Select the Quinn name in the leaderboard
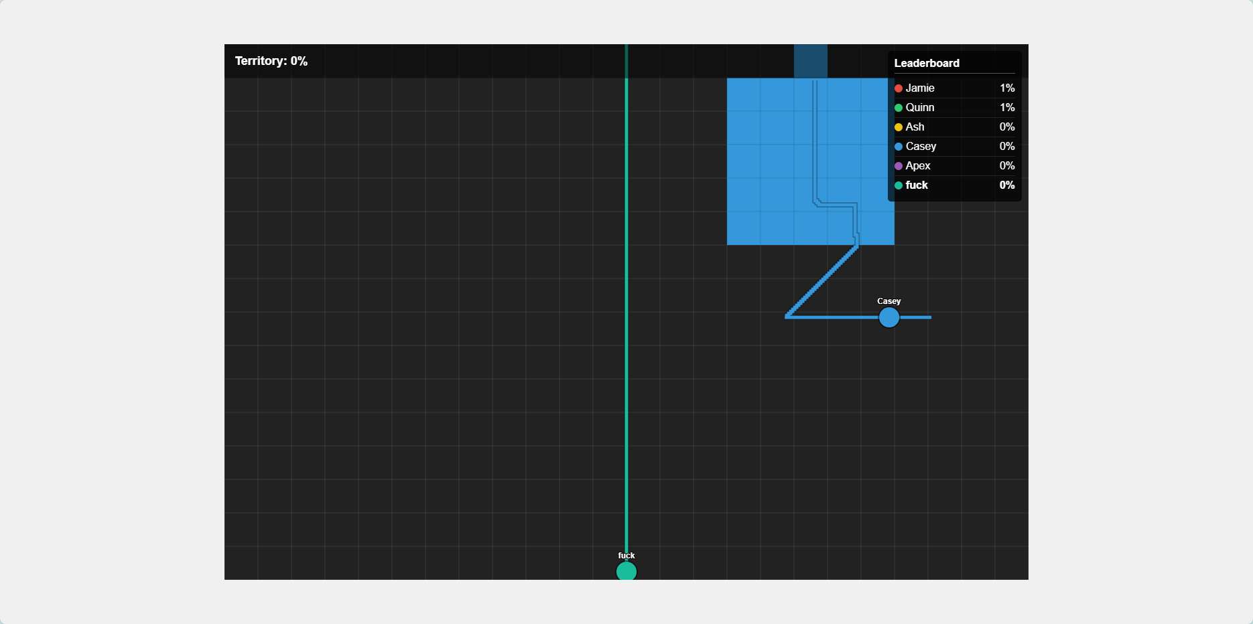Image resolution: width=1253 pixels, height=624 pixels. [919, 108]
